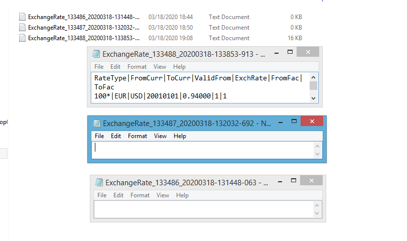Click scroll down arrow in ExchangeRate_133486 Notepad
407x241 pixels.
tap(317, 213)
